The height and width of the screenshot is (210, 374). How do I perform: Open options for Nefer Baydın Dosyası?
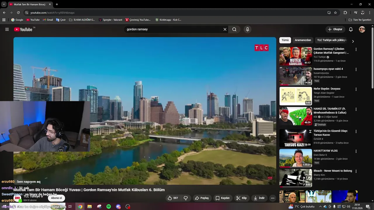tap(356, 89)
